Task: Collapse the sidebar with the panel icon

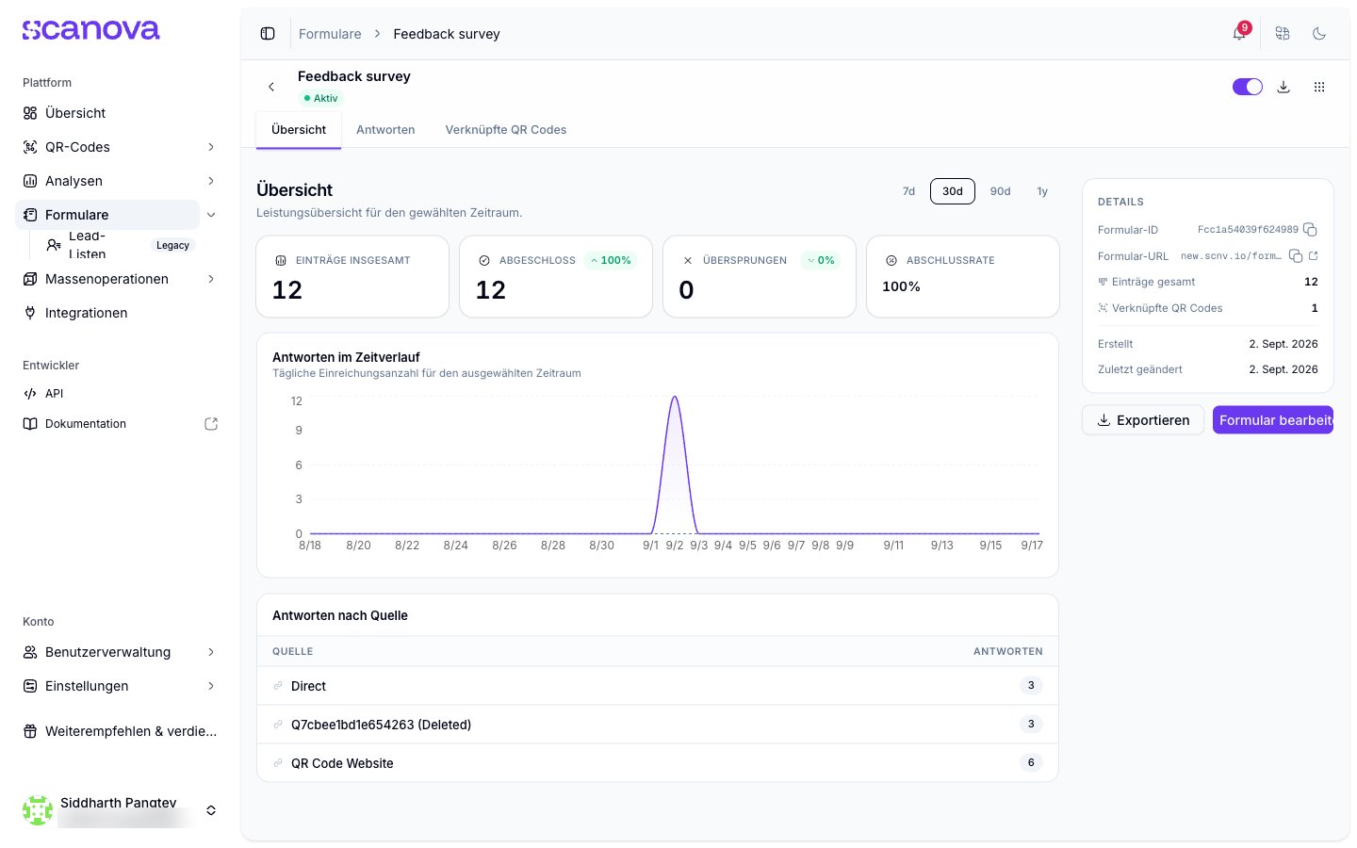Action: pos(268,34)
